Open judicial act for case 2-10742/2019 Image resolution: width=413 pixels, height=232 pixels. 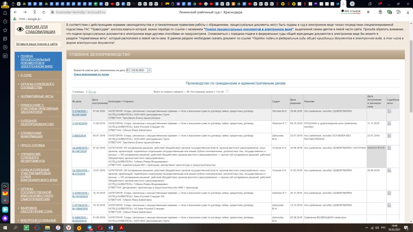tap(389, 123)
